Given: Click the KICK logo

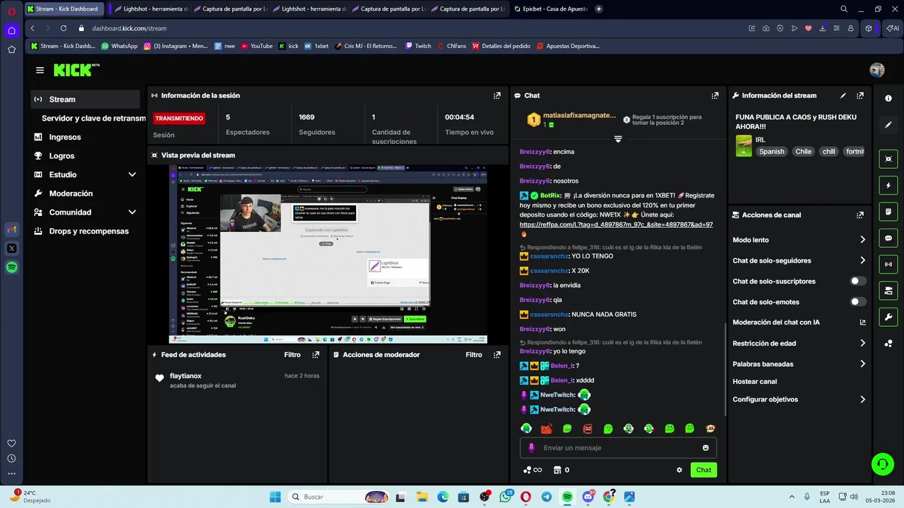Looking at the screenshot, I should click(x=76, y=70).
